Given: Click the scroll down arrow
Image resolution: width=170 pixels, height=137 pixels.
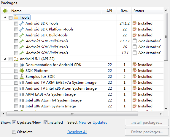Looking at the screenshot, I should (166, 109).
